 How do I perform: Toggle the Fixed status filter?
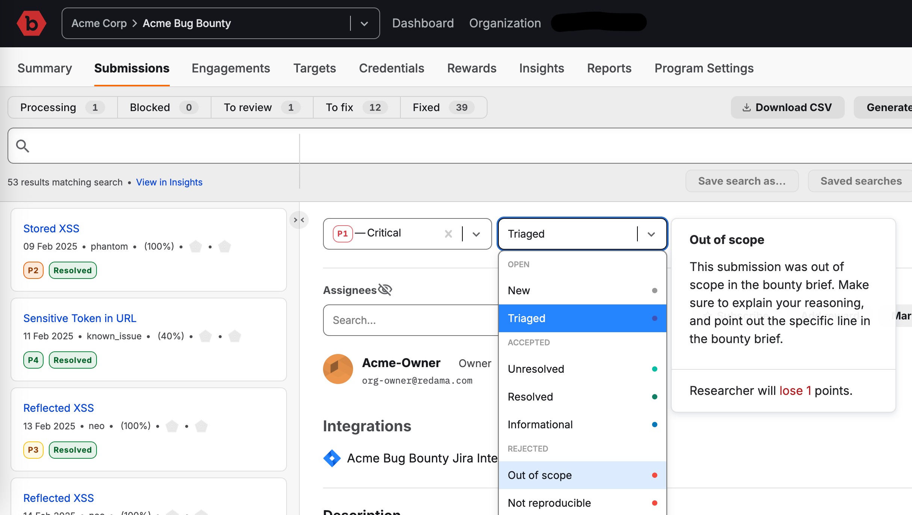tap(443, 108)
